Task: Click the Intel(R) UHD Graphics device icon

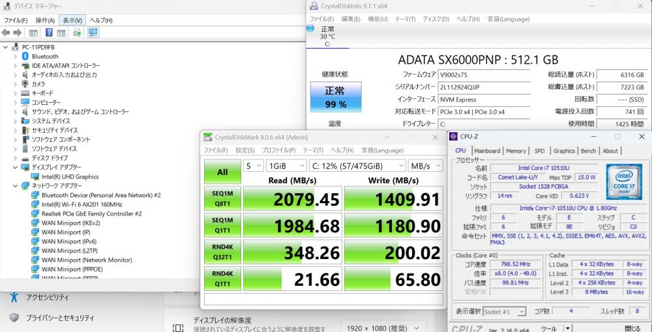Action: coord(35,176)
